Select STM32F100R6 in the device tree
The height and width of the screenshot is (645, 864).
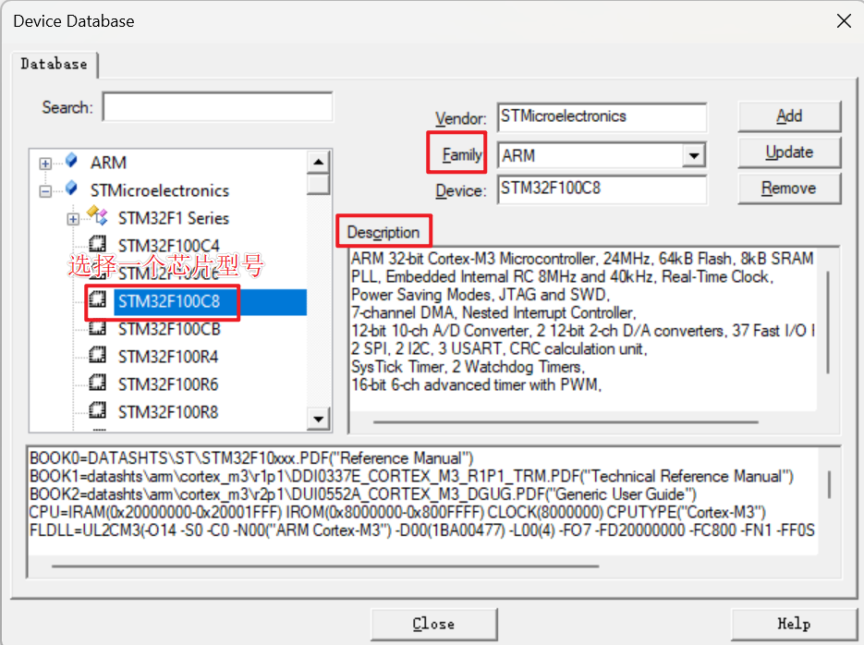(x=168, y=384)
